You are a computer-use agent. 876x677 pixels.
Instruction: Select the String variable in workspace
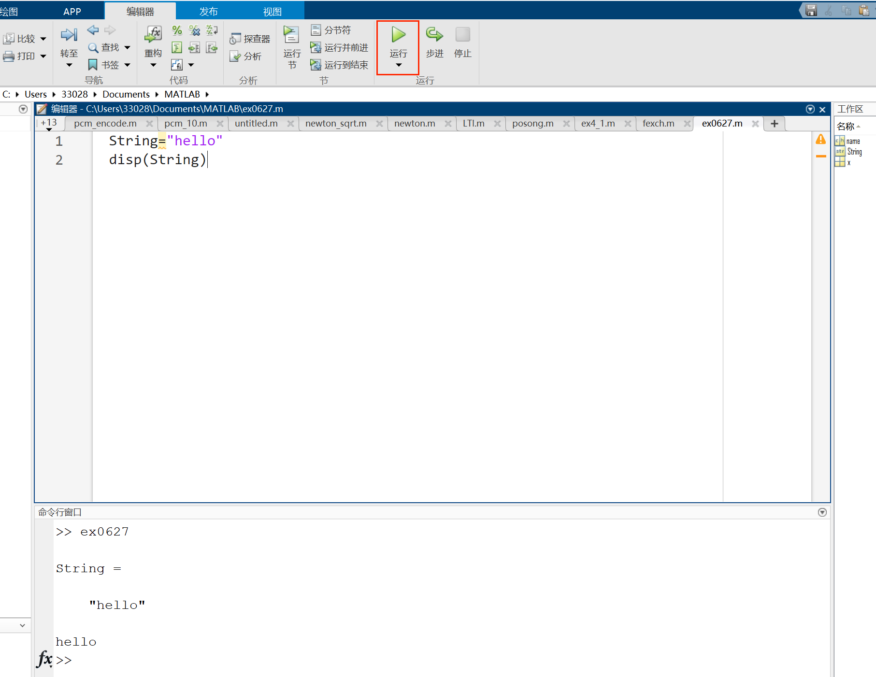pos(854,152)
